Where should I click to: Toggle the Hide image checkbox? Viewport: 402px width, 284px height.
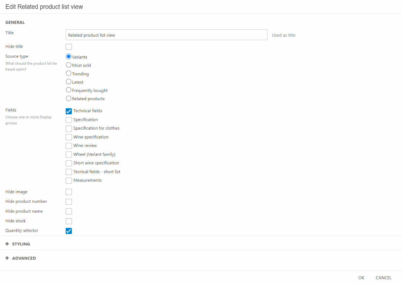[x=69, y=192]
